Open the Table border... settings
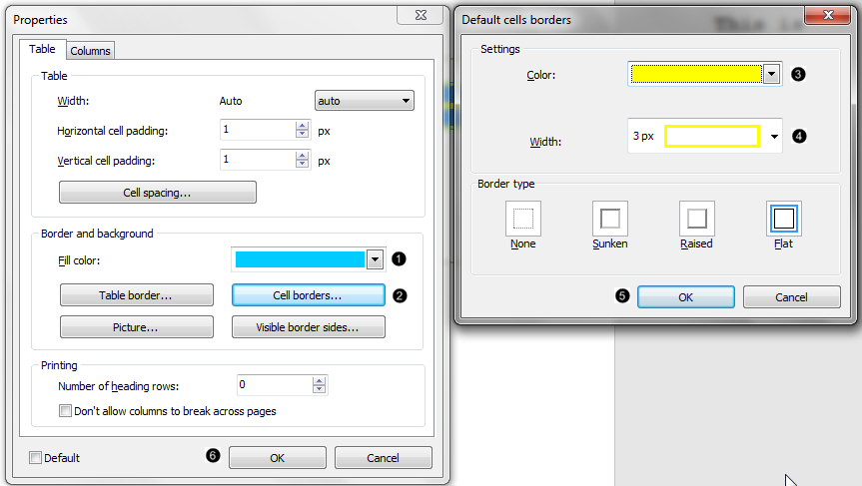 point(137,295)
